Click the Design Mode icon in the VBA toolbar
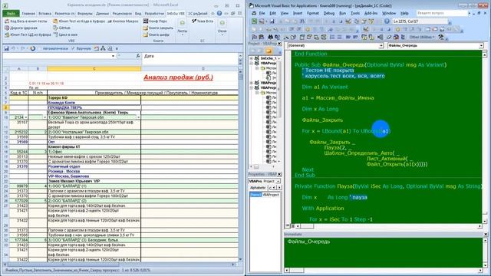 tap(348, 21)
